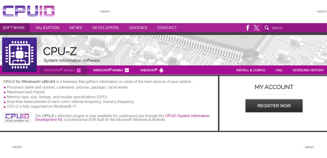Screen dimensions: 327x158
Task: Go to the NEWS menu item
Action: [76, 28]
